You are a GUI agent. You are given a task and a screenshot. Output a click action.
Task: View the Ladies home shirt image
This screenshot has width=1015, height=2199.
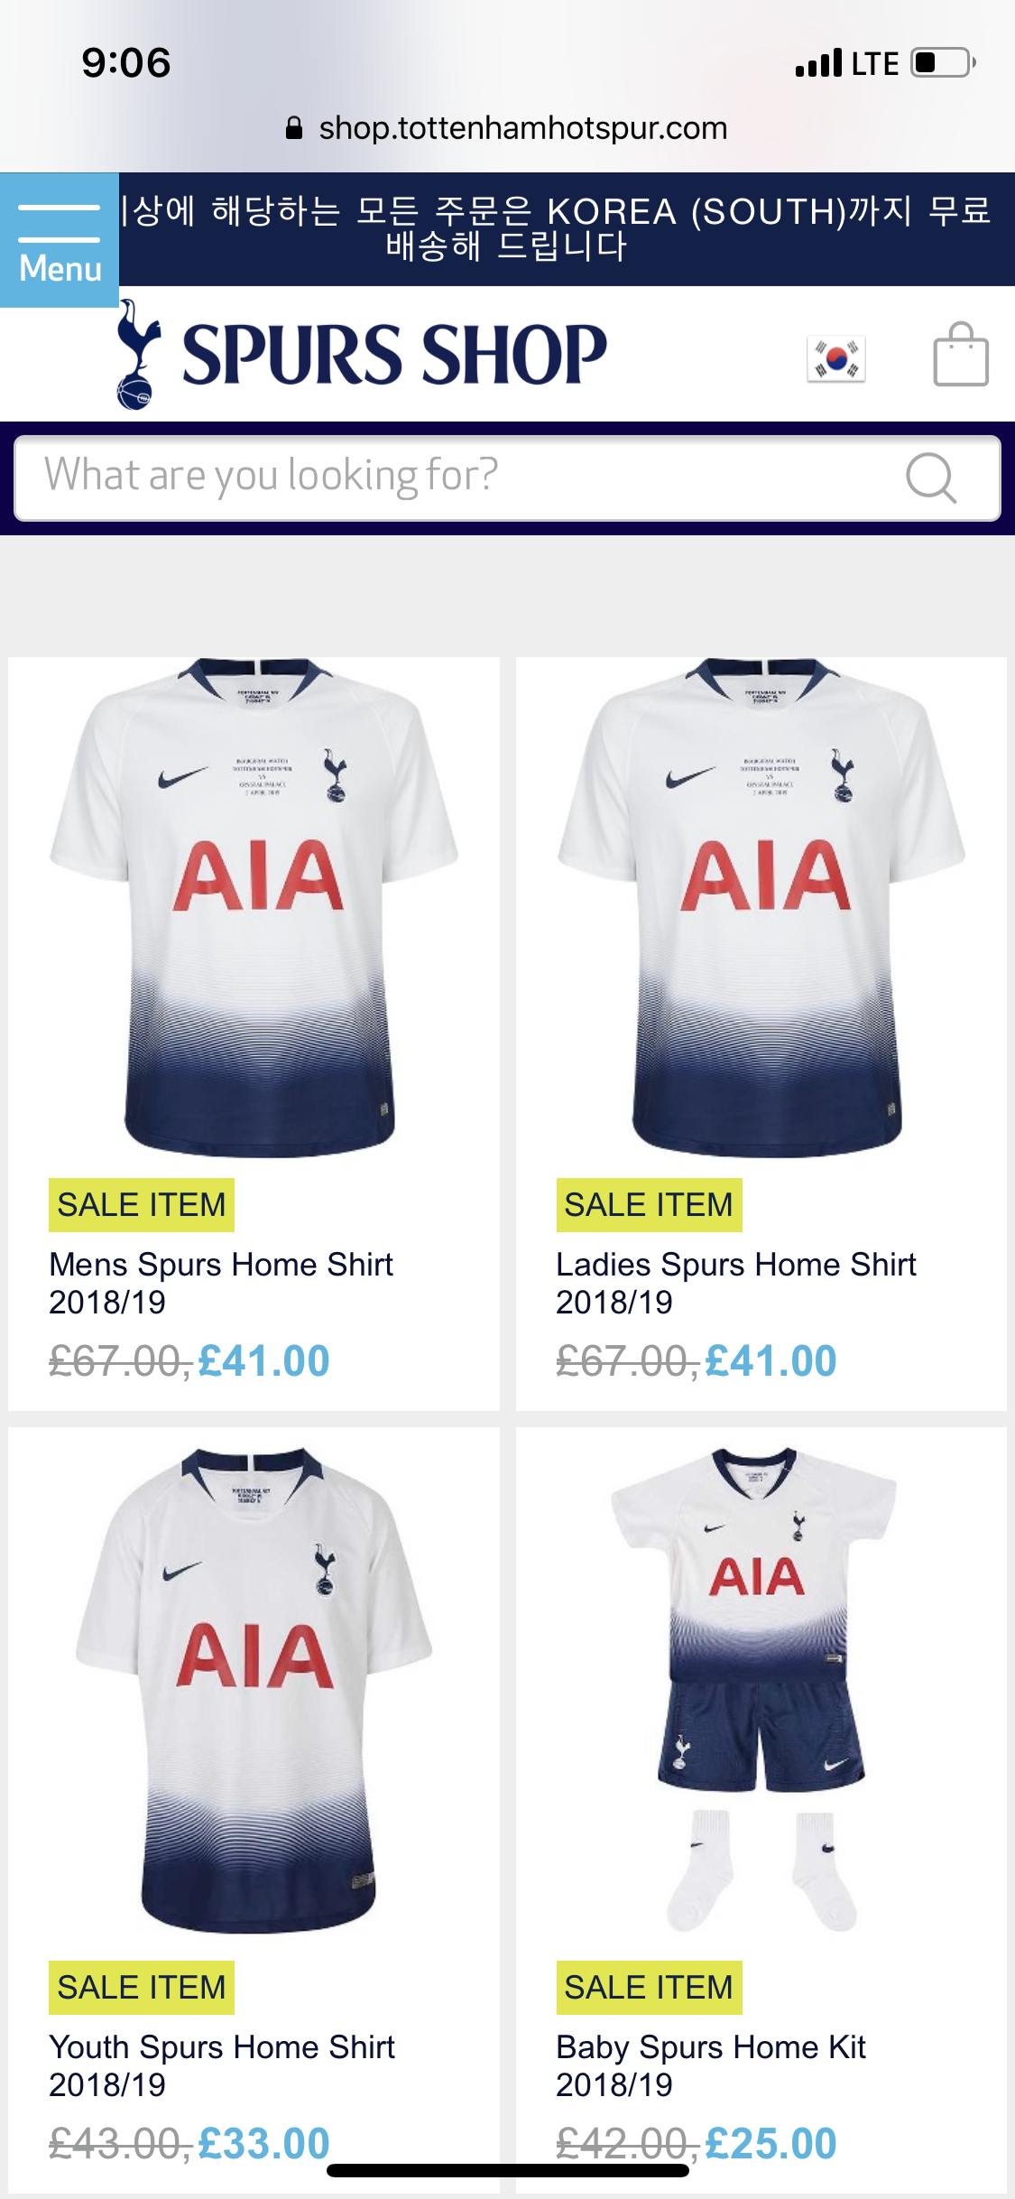click(761, 907)
